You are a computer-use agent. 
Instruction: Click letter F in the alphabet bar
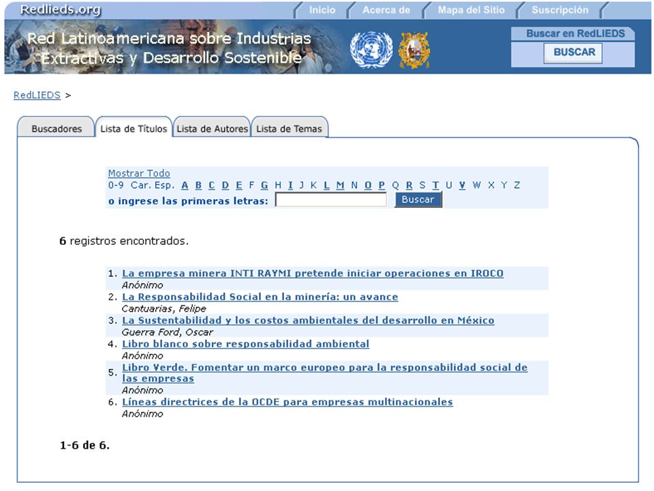point(251,185)
